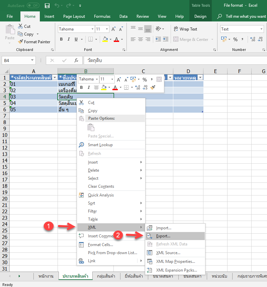This screenshot has height=287, width=267.
Task: Click the Save icon in title bar
Action: (47, 6)
